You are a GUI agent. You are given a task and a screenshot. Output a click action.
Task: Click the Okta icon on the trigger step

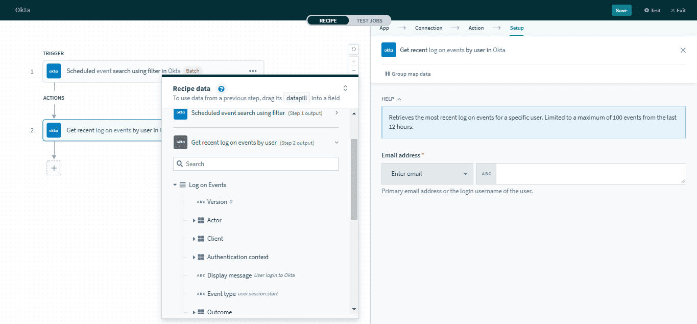(53, 71)
